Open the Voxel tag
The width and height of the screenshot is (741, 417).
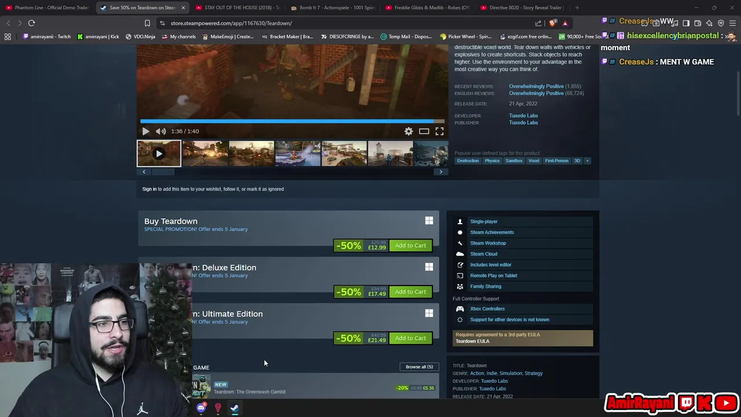coord(534,160)
